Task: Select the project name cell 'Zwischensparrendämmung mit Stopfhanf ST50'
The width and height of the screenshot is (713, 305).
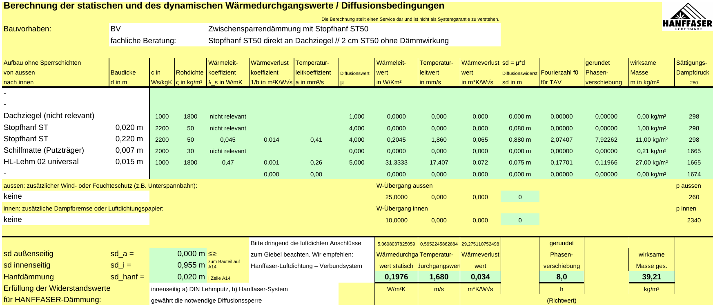Action: [x=288, y=29]
